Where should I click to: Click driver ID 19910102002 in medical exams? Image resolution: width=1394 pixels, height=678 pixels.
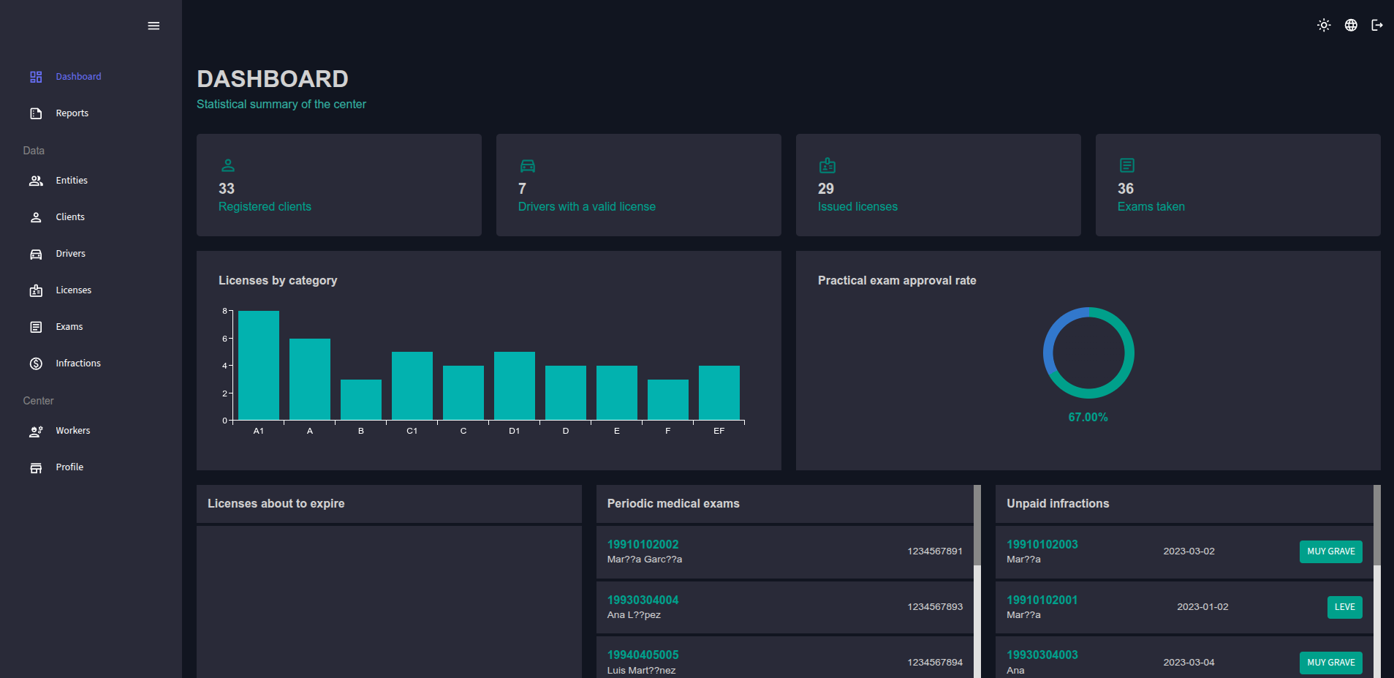pos(643,544)
